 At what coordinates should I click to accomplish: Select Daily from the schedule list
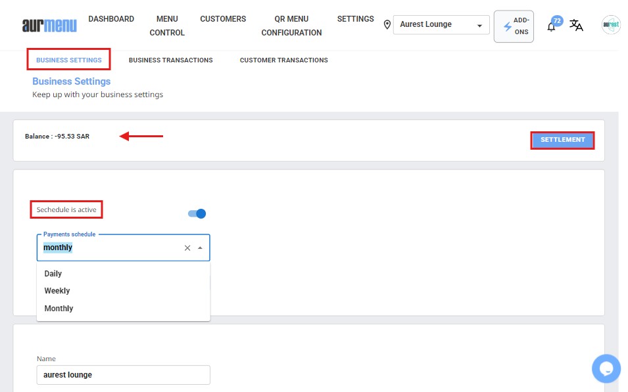53,273
